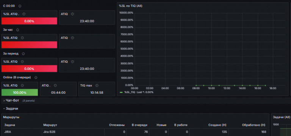Sort table by "Обработано (Н)" column
291x136 pixels.
pyautogui.click(x=254, y=125)
